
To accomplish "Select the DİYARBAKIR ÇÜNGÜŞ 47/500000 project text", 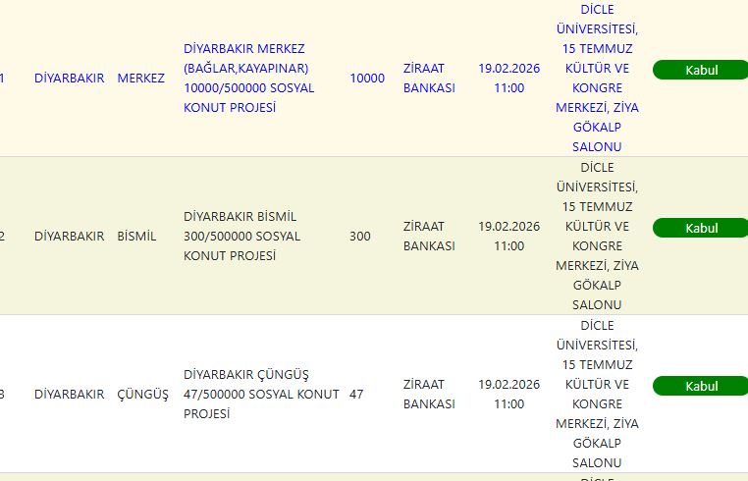I will 261,395.
